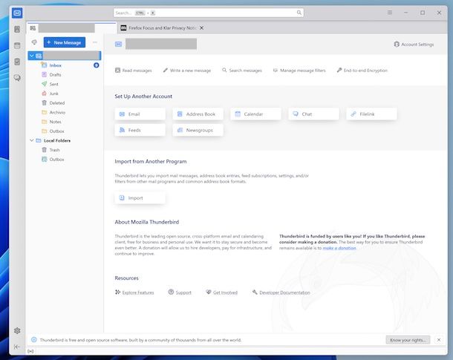This screenshot has height=360, width=453.
Task: Set up a Feeds account
Action: (x=140, y=130)
